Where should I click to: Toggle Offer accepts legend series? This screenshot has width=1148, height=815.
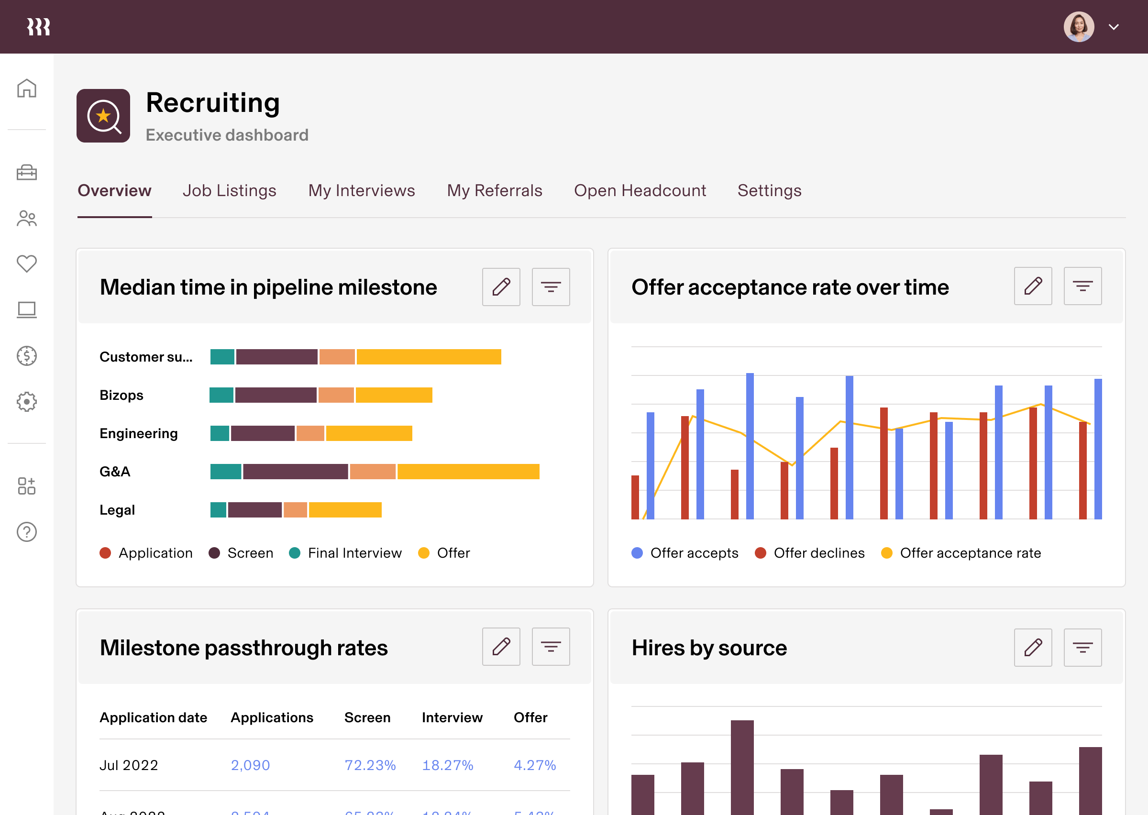pos(685,553)
